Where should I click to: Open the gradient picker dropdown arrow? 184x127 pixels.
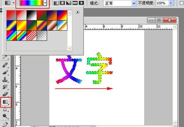click(x=45, y=3)
